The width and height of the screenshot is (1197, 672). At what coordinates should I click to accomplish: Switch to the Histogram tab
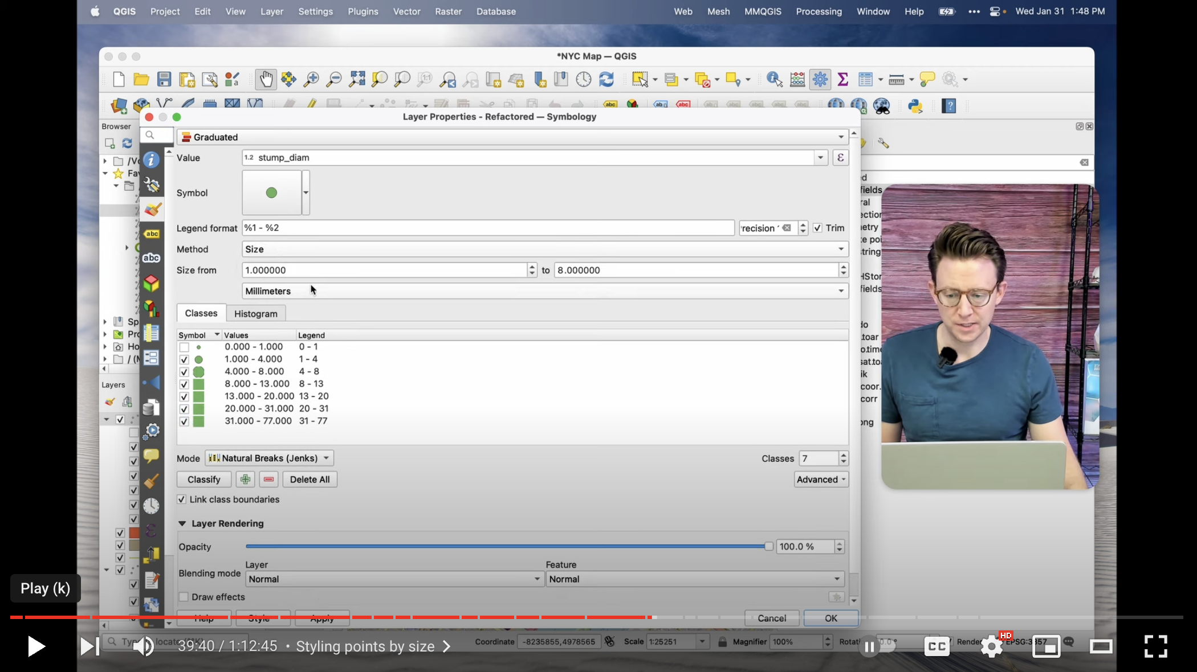tap(256, 314)
